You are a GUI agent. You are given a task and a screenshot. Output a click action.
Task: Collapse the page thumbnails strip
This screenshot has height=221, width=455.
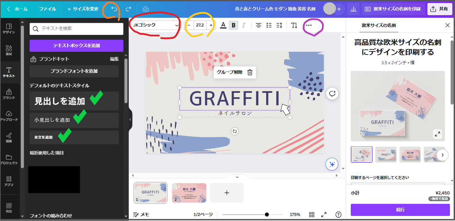point(237,177)
